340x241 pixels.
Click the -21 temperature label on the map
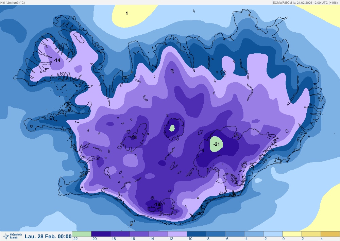pos(216,144)
